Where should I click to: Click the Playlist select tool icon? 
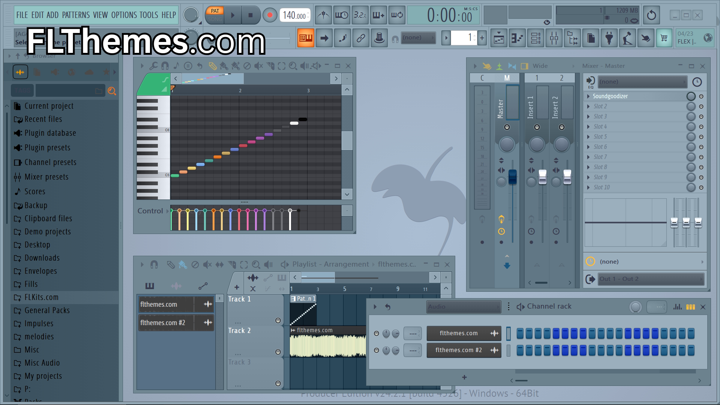244,265
